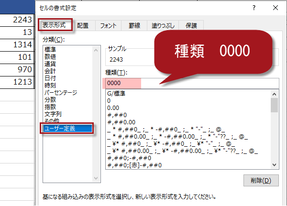The image size is (287, 206).
Task: Click scroll down arrow of format list
Action: (274, 164)
